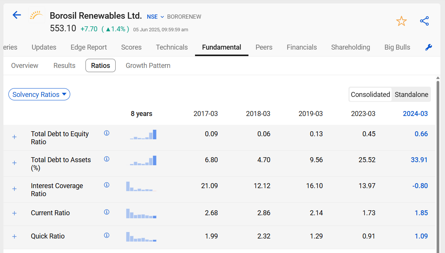Open info icon for Interest Coverage Ratio
Image resolution: width=445 pixels, height=253 pixels.
(107, 185)
